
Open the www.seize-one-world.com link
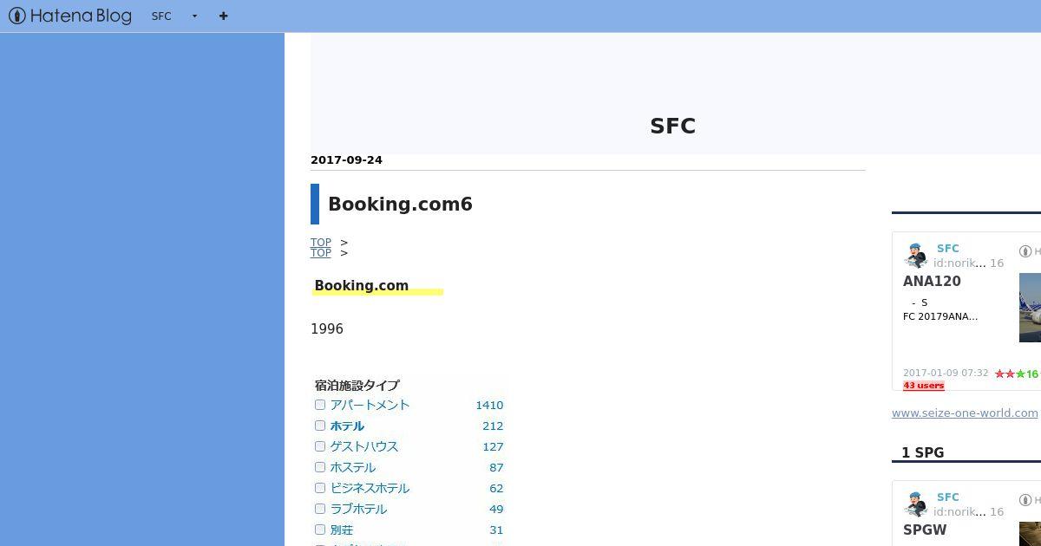coord(965,413)
